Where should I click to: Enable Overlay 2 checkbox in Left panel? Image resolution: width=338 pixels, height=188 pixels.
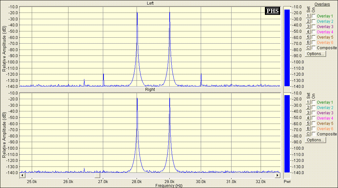pos(314,21)
